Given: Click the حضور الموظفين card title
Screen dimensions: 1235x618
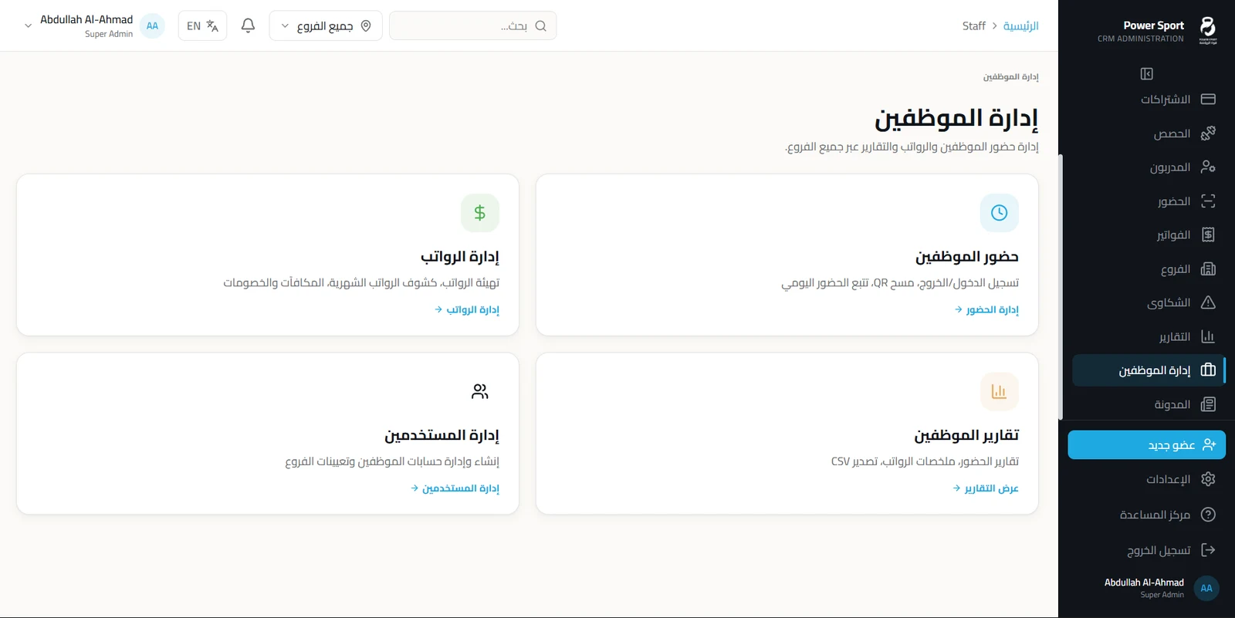Looking at the screenshot, I should 967,256.
